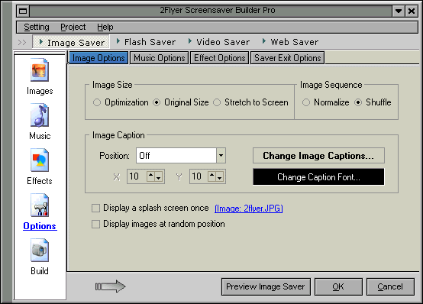The height and width of the screenshot is (304, 423).
Task: Switch to Flash Saver mode
Action: click(x=146, y=42)
